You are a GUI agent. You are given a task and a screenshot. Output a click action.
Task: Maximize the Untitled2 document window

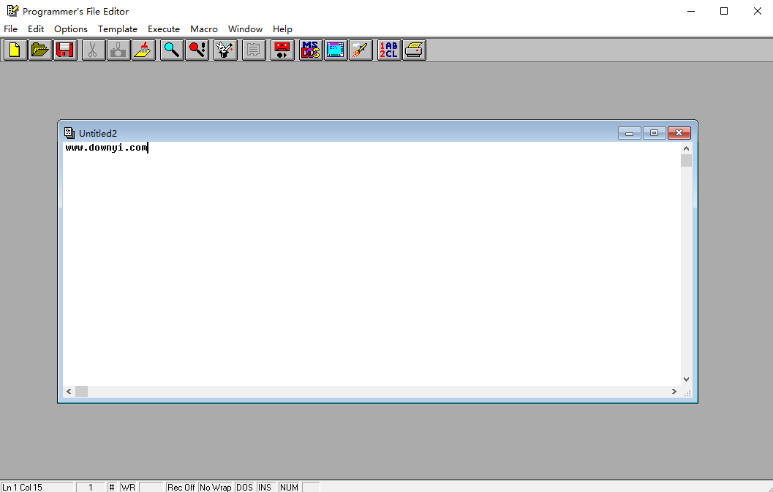tap(655, 133)
